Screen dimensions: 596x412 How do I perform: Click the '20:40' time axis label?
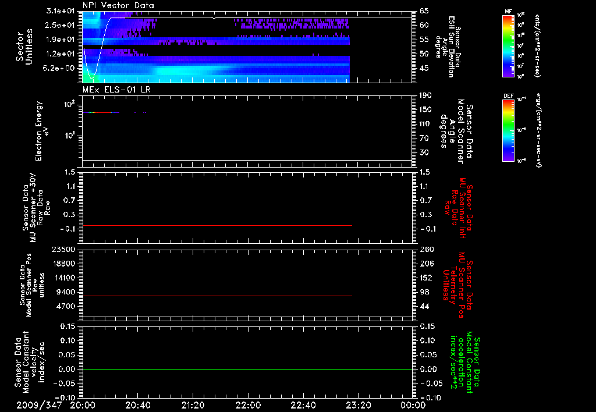pyautogui.click(x=137, y=405)
